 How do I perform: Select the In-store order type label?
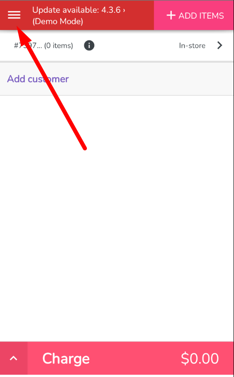(x=192, y=45)
